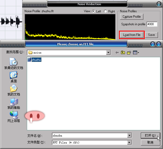
Task: Open the noise folder location dropdown
Action: [108, 53]
